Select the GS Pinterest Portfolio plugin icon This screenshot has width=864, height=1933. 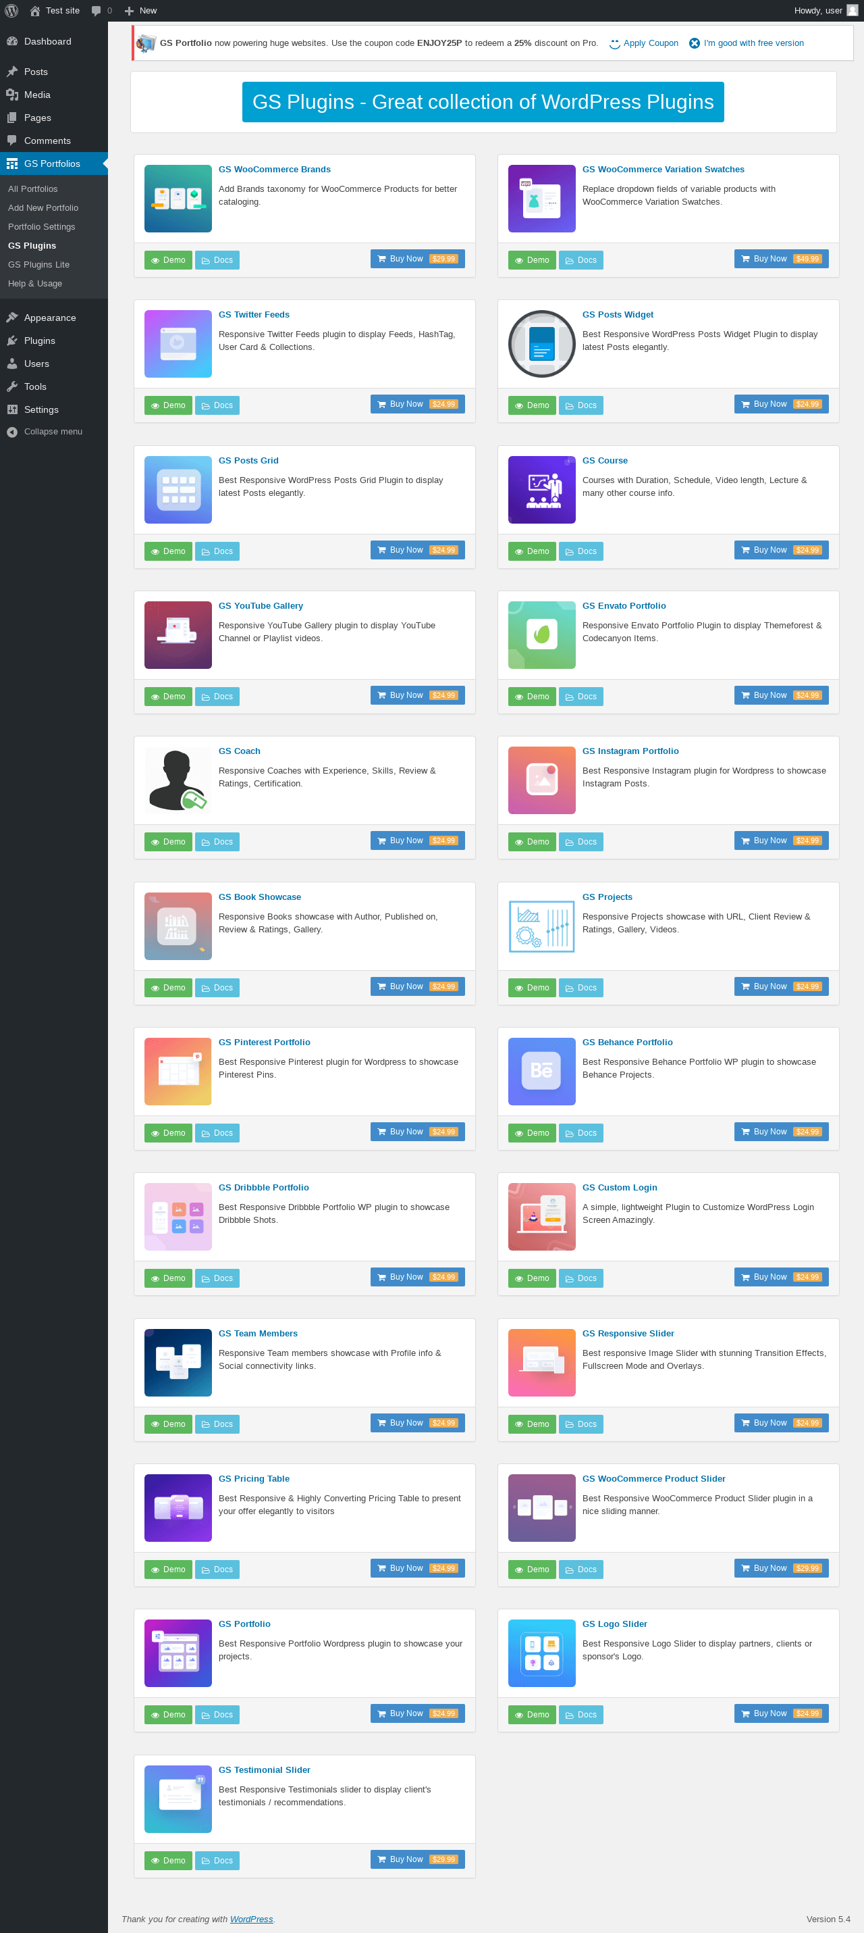178,1072
